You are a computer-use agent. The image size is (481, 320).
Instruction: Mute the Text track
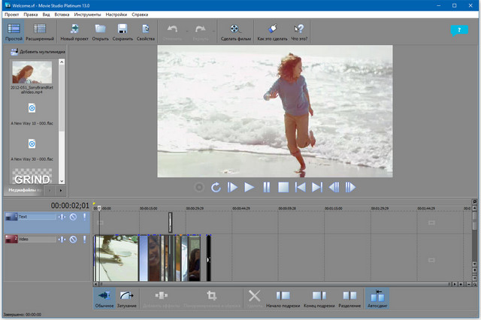pos(73,217)
